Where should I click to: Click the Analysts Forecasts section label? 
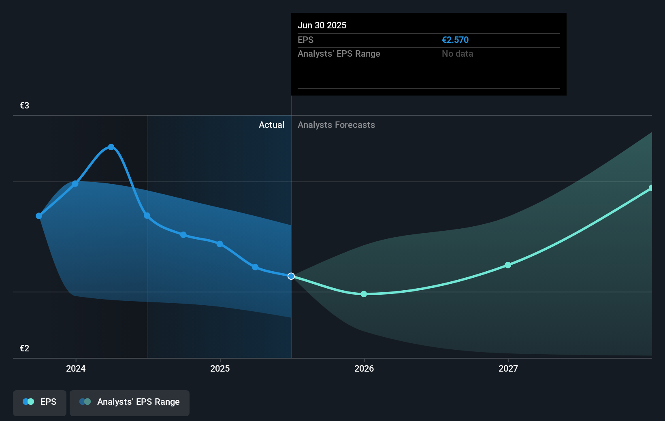[336, 125]
